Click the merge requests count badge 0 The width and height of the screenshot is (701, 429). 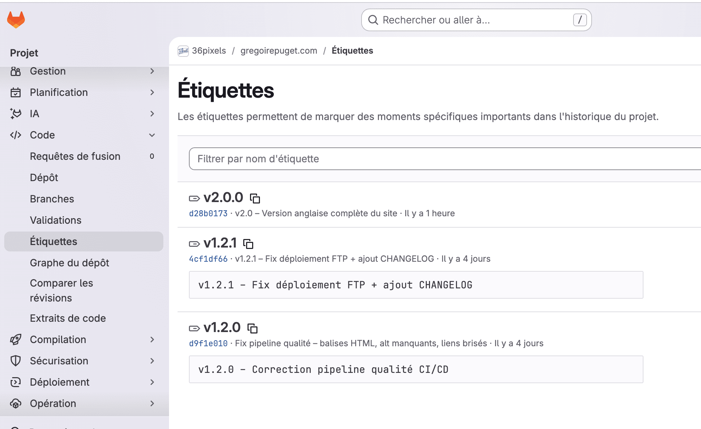[152, 156]
